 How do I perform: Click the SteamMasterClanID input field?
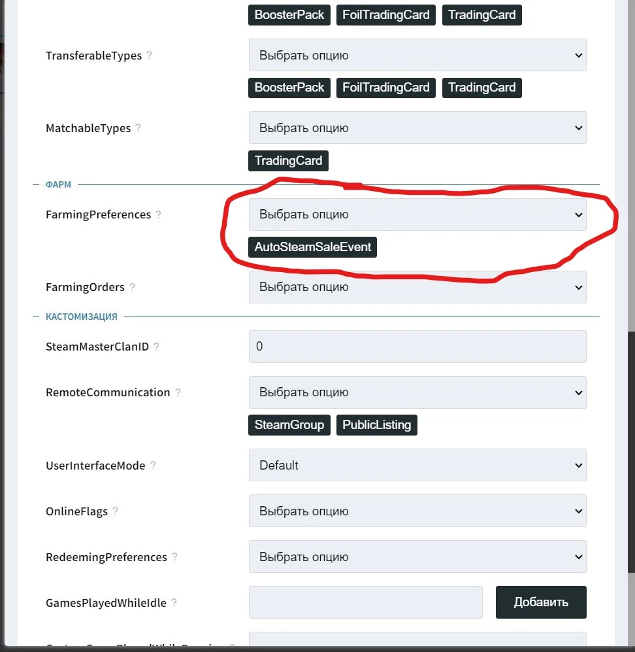point(417,347)
